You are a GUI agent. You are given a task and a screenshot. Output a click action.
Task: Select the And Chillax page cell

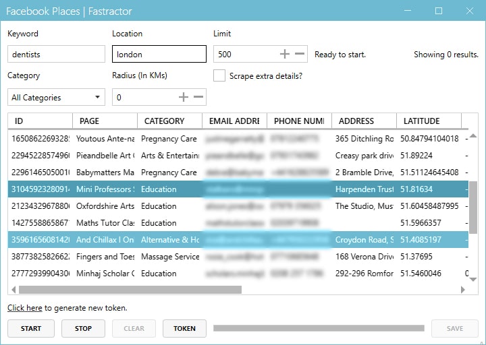105,239
